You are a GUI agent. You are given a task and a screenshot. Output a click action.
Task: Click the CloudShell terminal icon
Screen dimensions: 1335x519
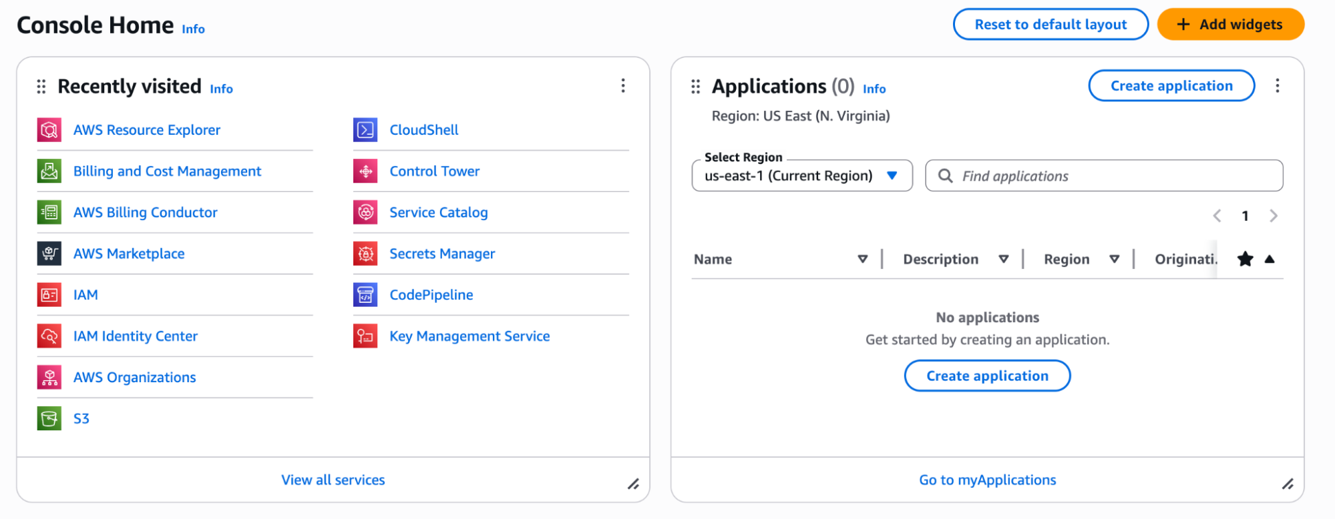tap(365, 130)
